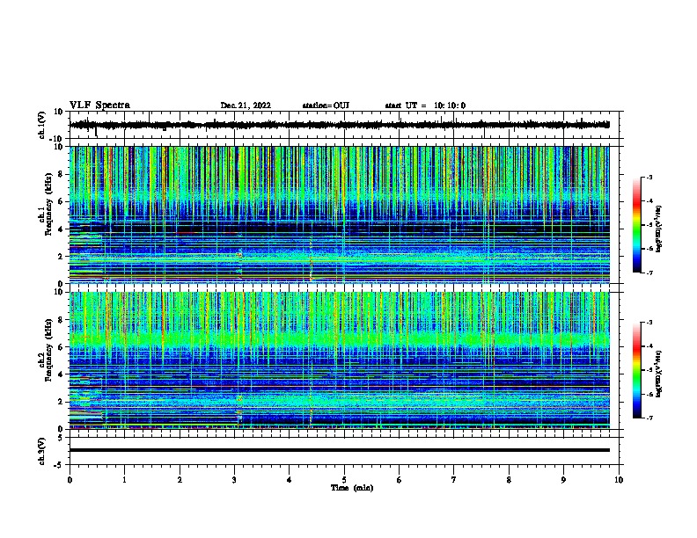The width and height of the screenshot is (697, 538).
Task: Click time axis tick label "6"
Action: point(400,480)
